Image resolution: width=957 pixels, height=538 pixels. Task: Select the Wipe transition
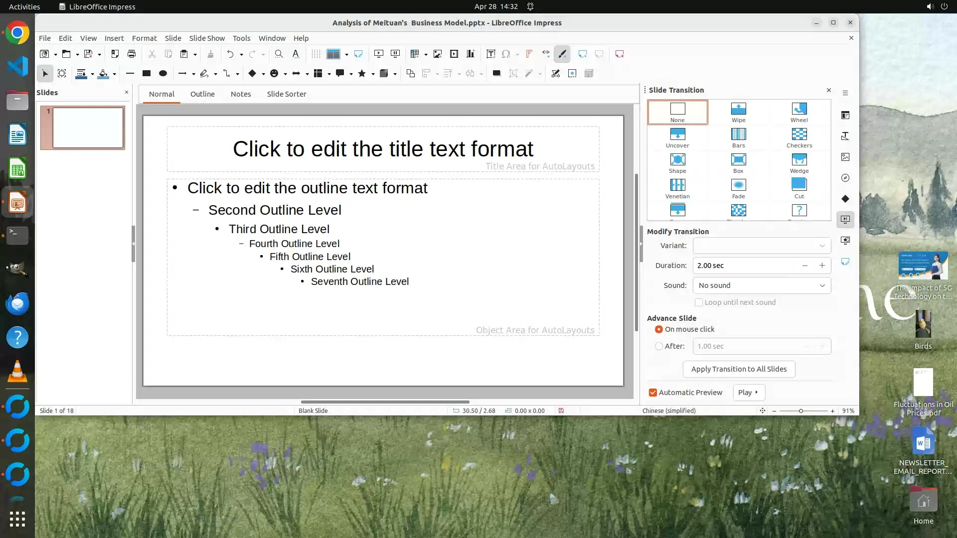coord(738,112)
